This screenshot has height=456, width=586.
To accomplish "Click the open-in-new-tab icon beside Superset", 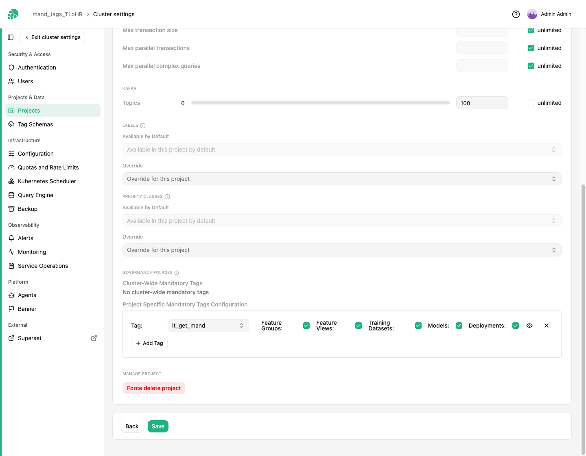I will tap(94, 338).
